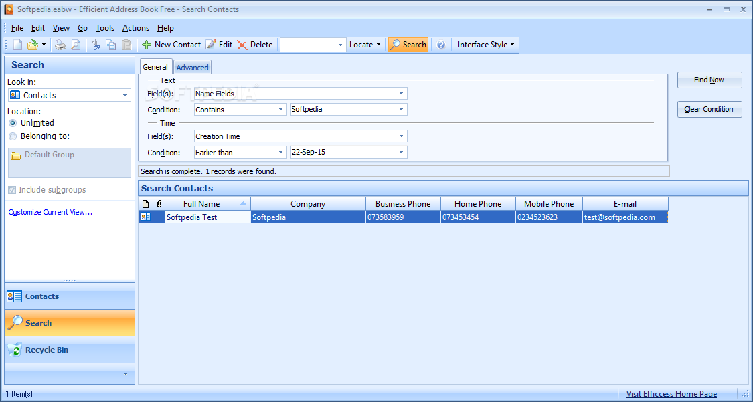Open the View menu

pyautogui.click(x=61, y=28)
